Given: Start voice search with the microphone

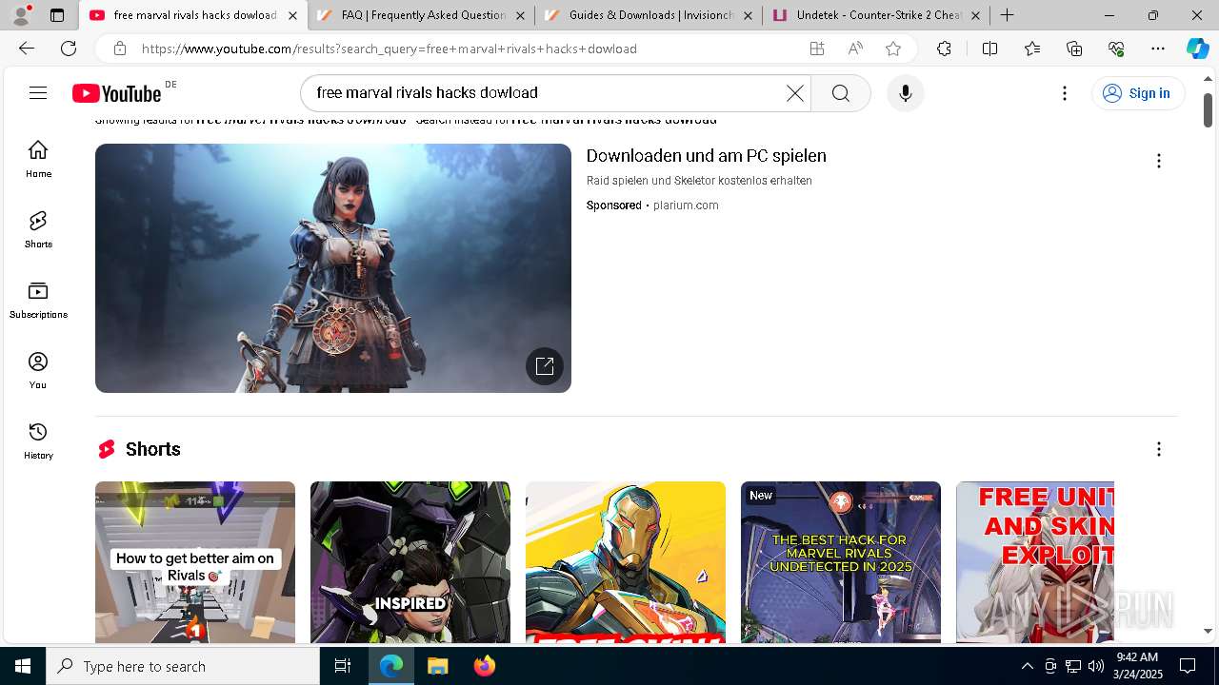Looking at the screenshot, I should [x=905, y=93].
